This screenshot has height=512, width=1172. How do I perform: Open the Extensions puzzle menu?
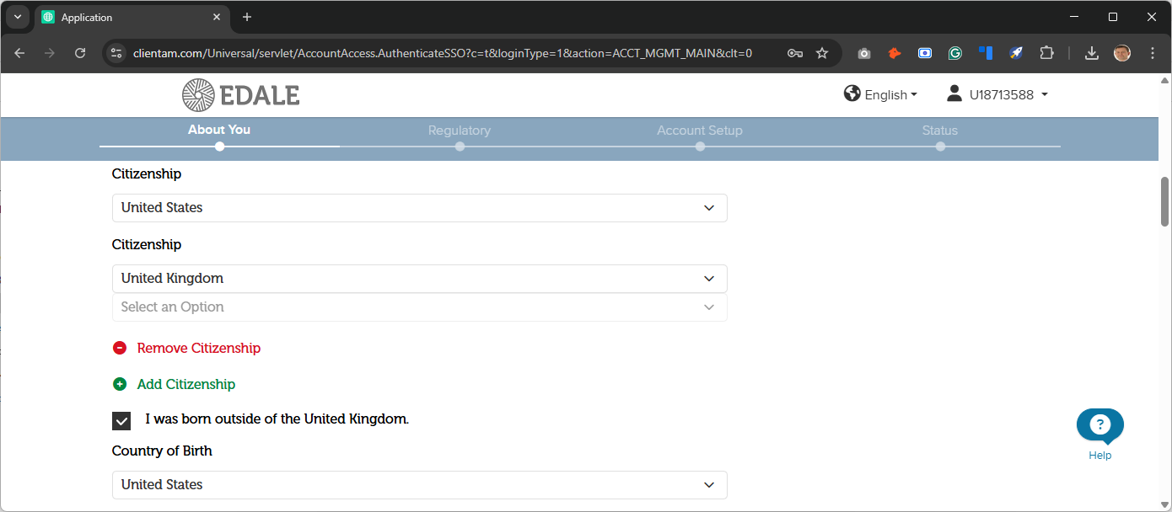pyautogui.click(x=1046, y=53)
